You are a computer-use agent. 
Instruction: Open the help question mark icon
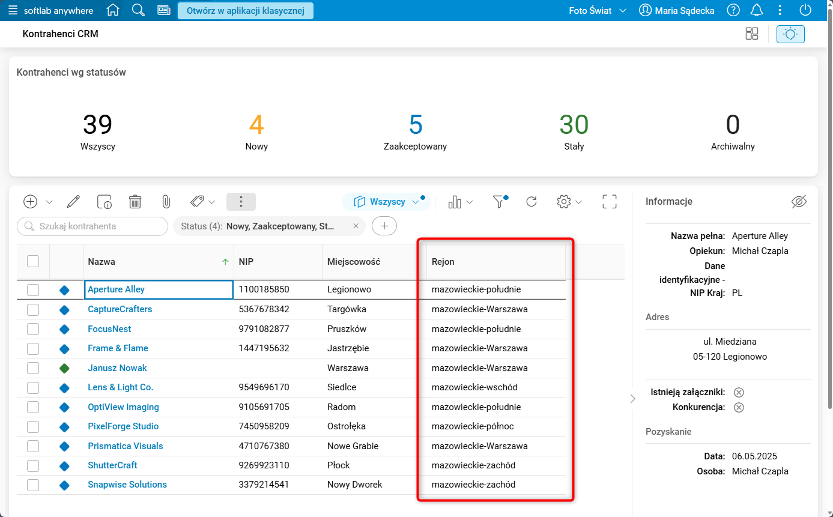(x=733, y=10)
